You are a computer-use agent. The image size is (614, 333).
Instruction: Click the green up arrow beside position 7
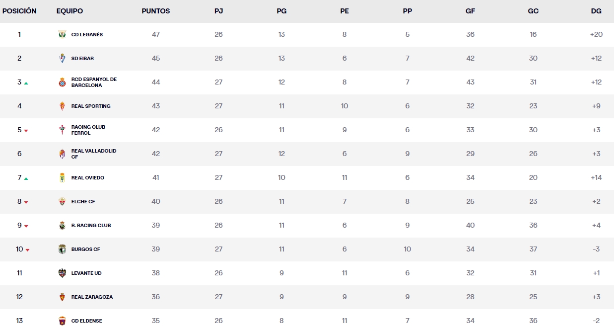click(26, 178)
